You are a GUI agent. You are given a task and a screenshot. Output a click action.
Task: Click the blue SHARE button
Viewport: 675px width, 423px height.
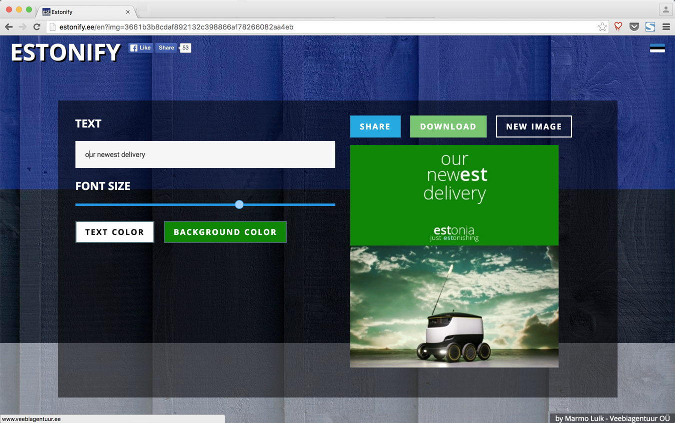click(x=375, y=126)
